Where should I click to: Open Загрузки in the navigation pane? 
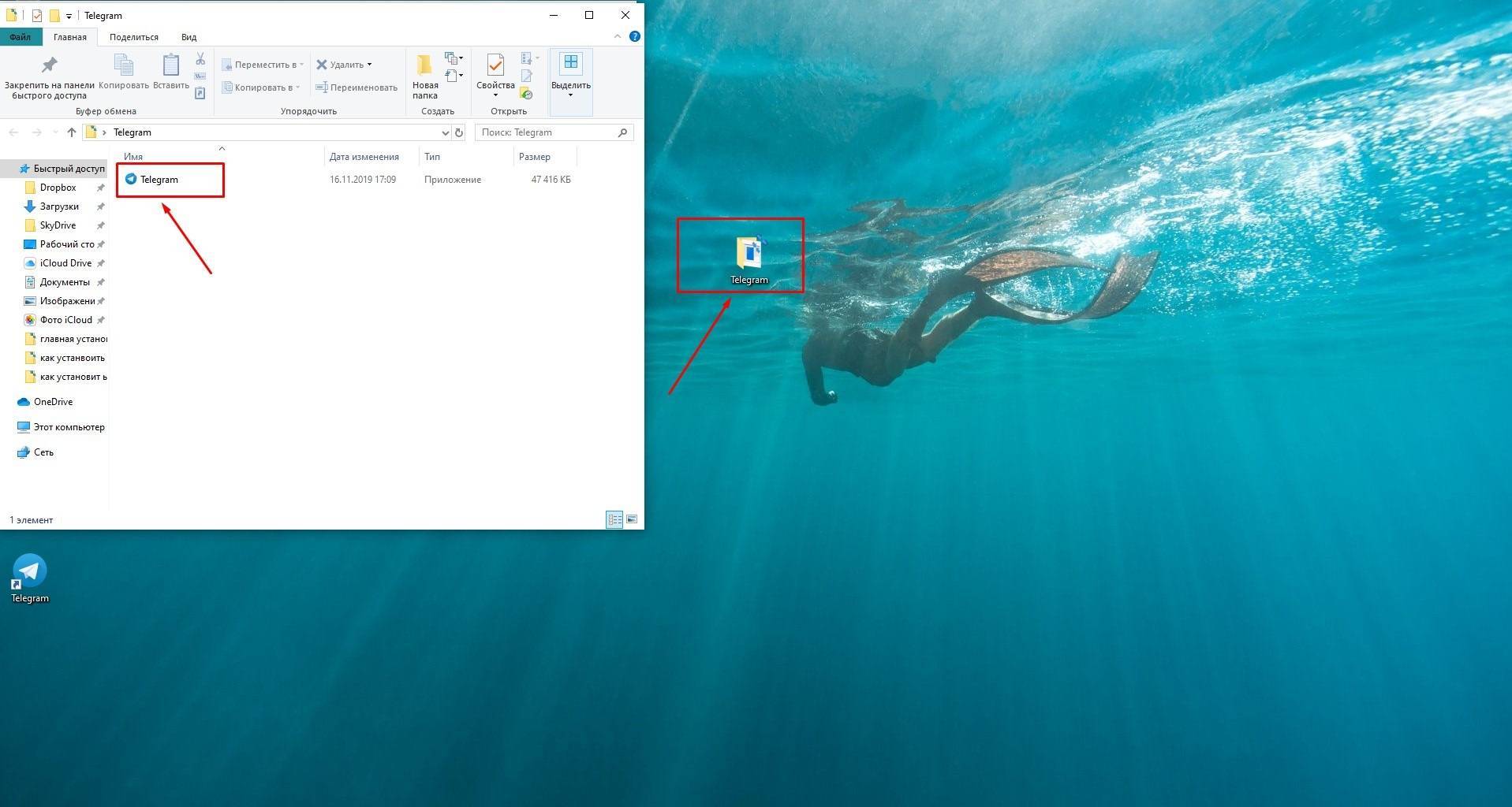[59, 206]
